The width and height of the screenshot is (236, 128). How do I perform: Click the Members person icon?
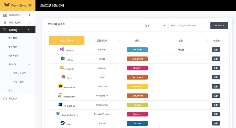click(5, 22)
